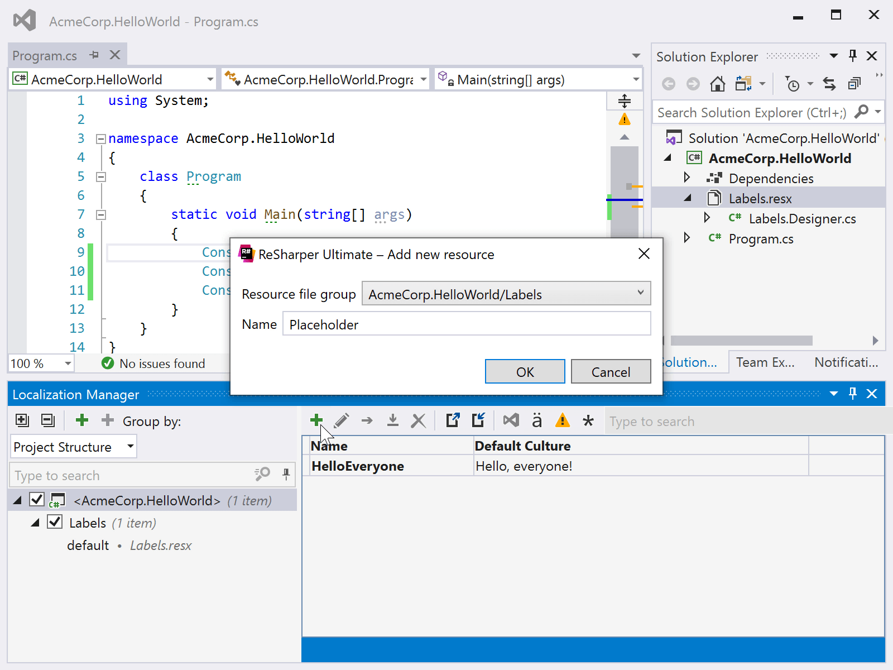The width and height of the screenshot is (893, 670).
Task: Select the HelloEveryone resource row
Action: pyautogui.click(x=593, y=466)
